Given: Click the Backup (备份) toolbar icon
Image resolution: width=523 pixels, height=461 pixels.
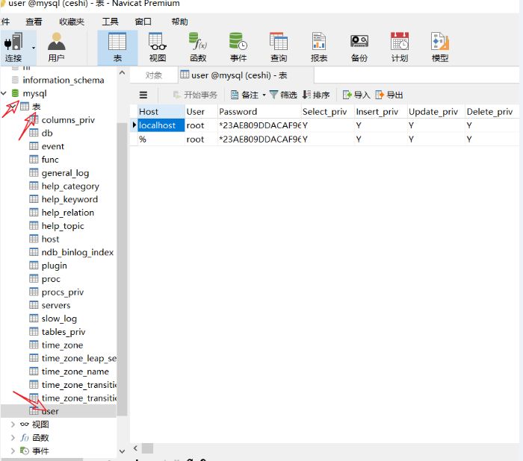Looking at the screenshot, I should tap(359, 42).
